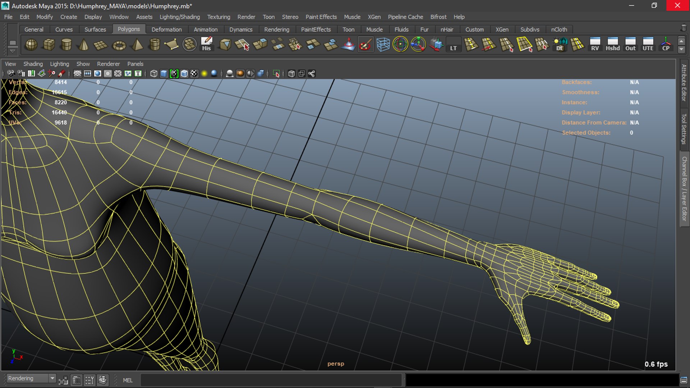690x388 pixels.
Task: Click the persp camera label in viewport
Action: (x=336, y=364)
